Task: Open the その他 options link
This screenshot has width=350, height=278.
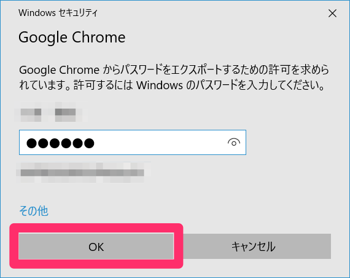Action: [34, 211]
